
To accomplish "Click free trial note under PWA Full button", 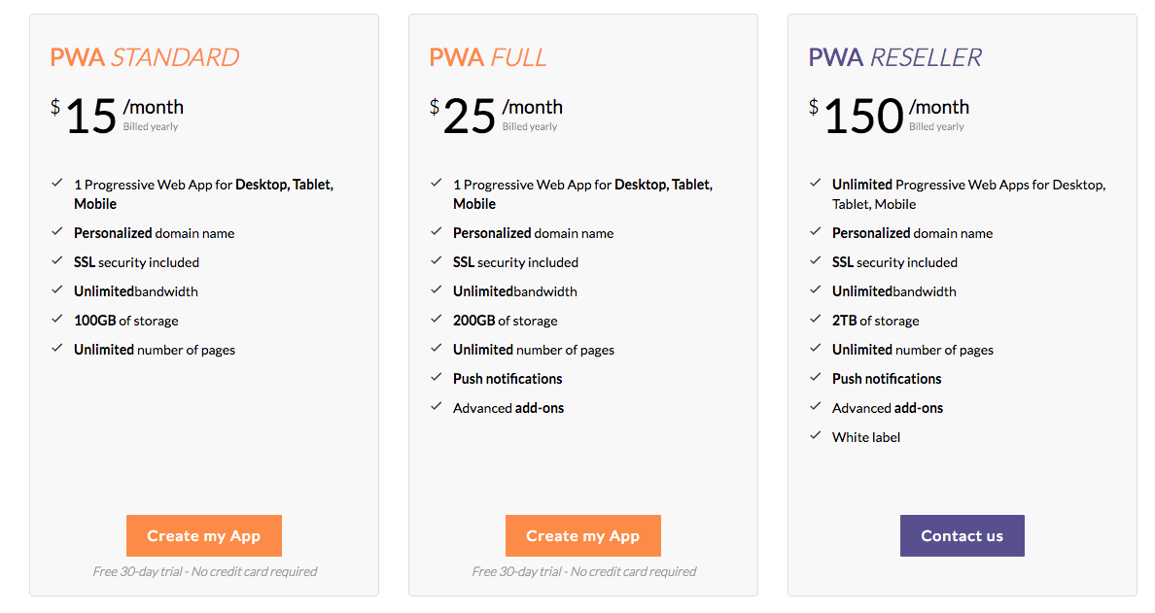I will click(x=583, y=571).
